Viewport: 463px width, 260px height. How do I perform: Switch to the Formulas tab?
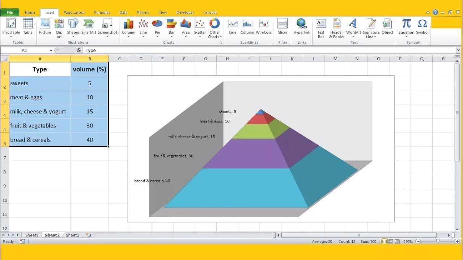102,12
